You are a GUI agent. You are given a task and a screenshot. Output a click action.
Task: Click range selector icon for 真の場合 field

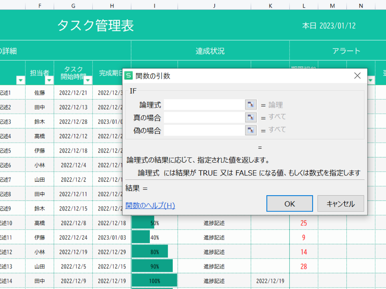click(251, 117)
